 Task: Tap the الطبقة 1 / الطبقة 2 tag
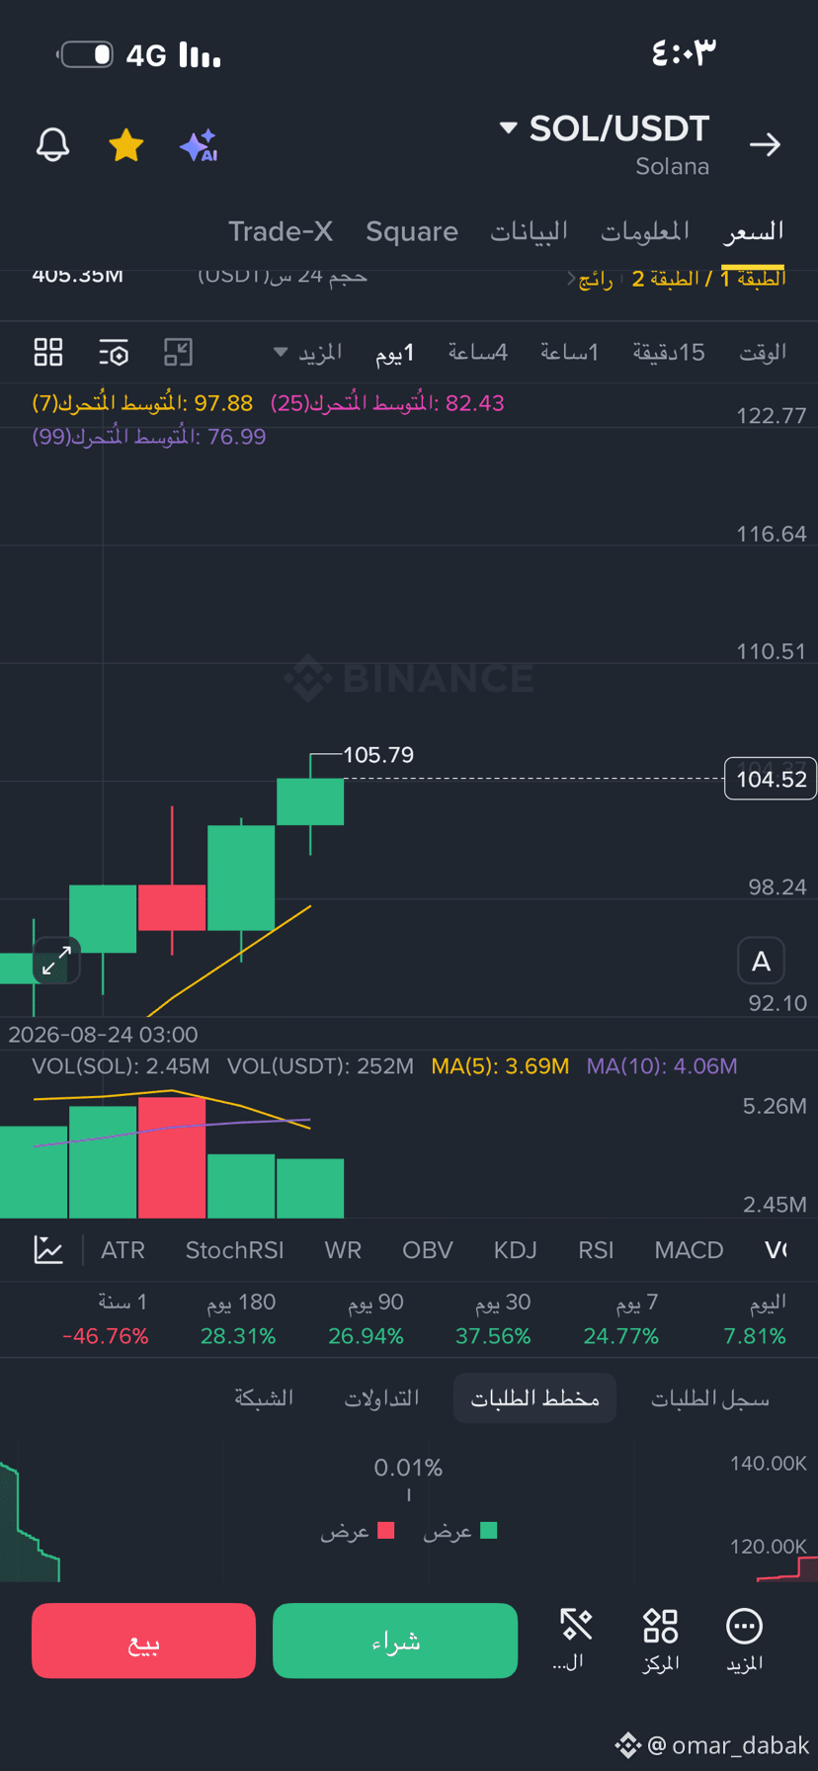(x=708, y=279)
